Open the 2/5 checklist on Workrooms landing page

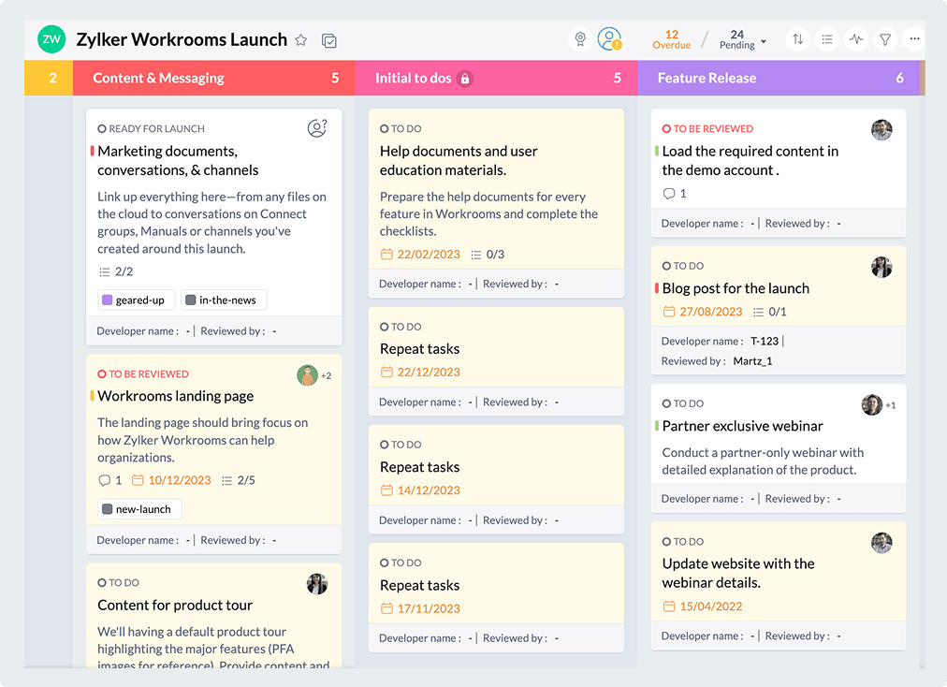(240, 480)
